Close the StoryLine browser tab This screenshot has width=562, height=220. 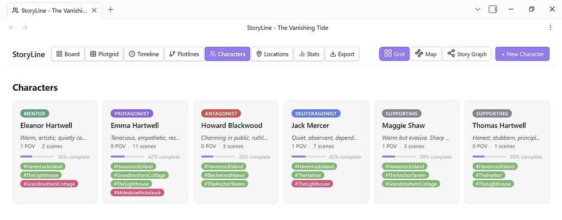pos(94,10)
